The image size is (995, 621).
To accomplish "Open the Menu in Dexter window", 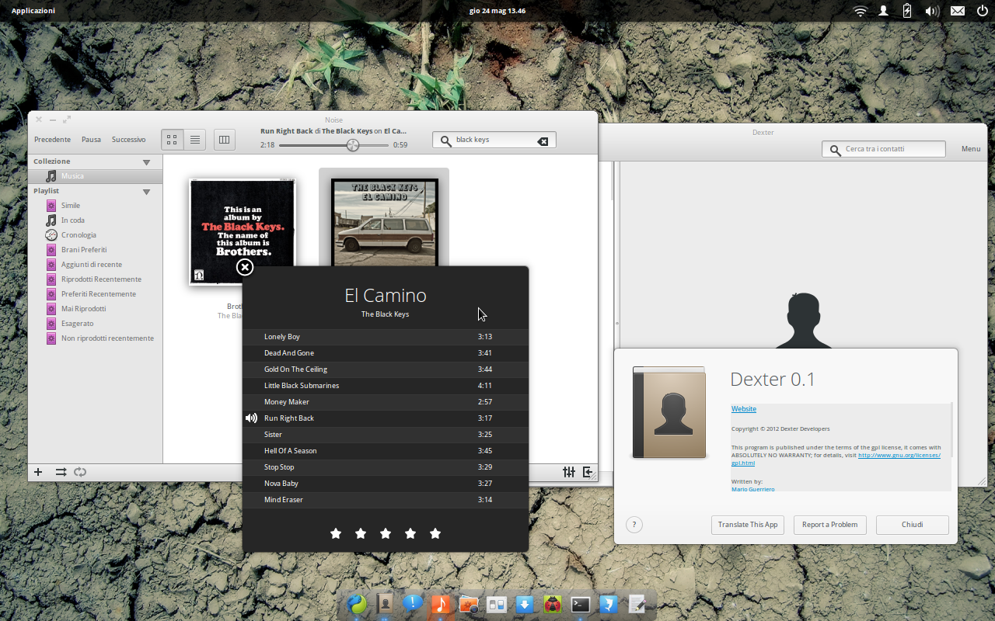I will (971, 149).
